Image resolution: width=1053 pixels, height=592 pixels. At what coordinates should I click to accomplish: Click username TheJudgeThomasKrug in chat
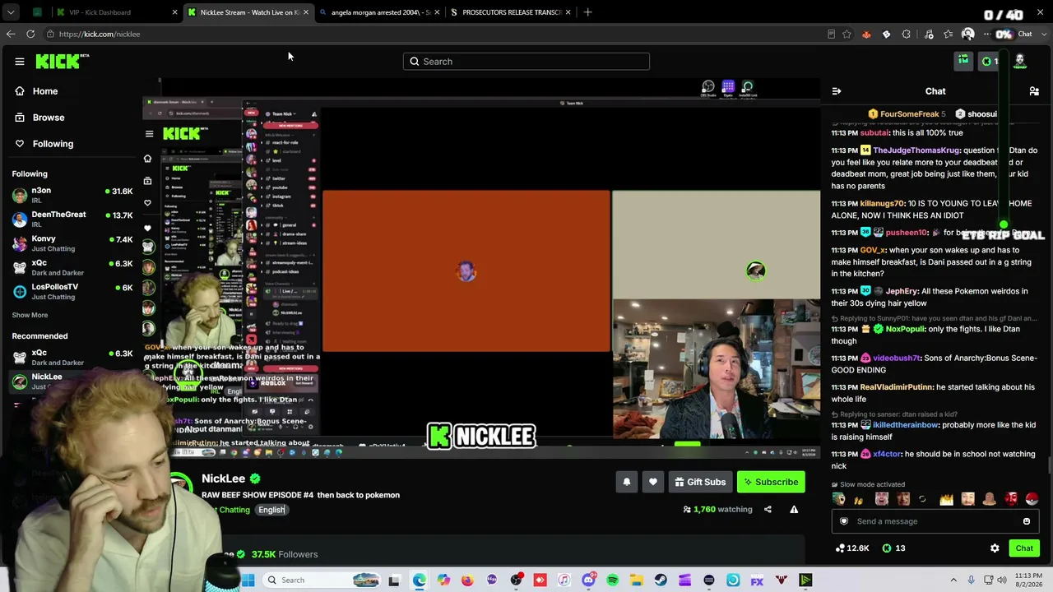coord(916,150)
